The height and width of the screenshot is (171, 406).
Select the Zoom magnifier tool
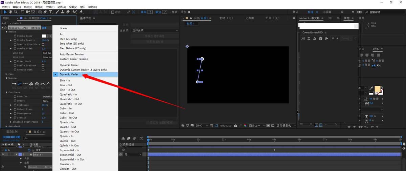pyautogui.click(x=16, y=12)
